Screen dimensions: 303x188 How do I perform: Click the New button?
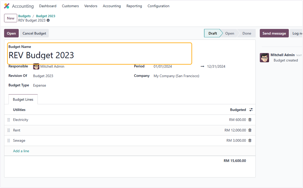click(x=11, y=18)
